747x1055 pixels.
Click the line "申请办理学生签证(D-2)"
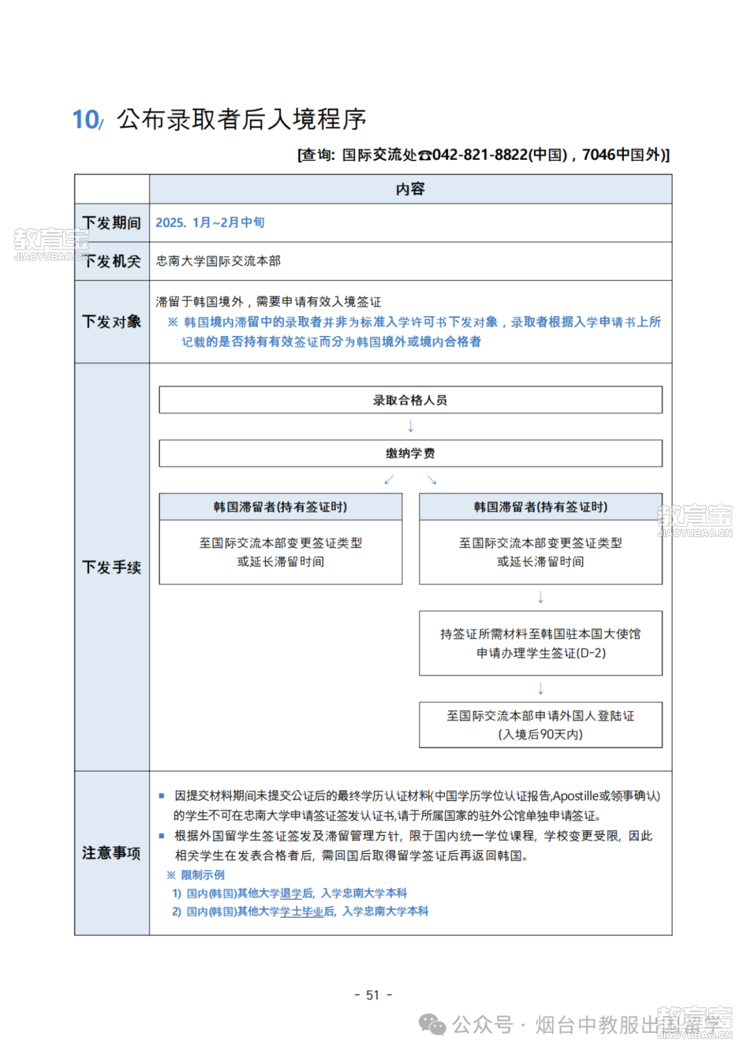[x=540, y=653]
